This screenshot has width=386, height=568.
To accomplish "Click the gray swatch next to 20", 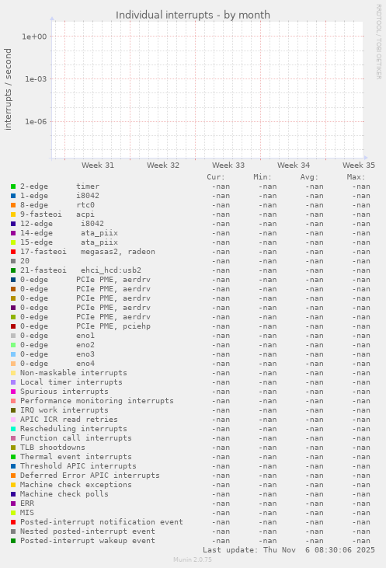I will click(x=13, y=261).
